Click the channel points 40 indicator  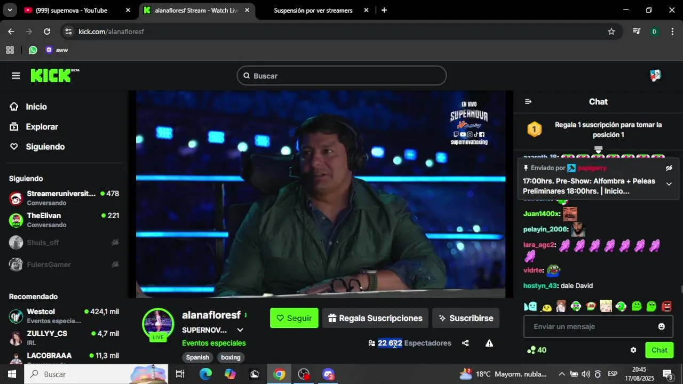(537, 350)
